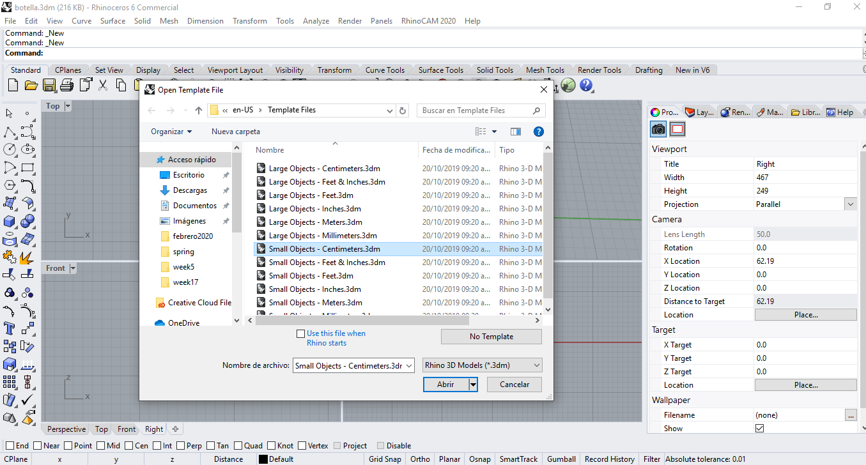Toggle the preview pane in the file dialog

516,132
